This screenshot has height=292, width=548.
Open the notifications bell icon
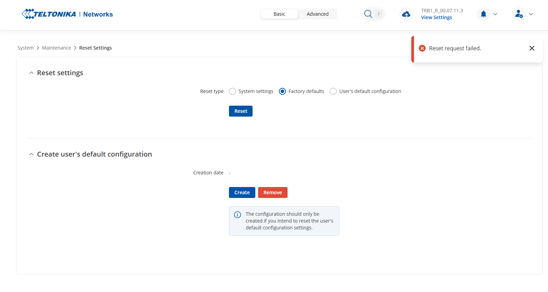click(x=484, y=14)
